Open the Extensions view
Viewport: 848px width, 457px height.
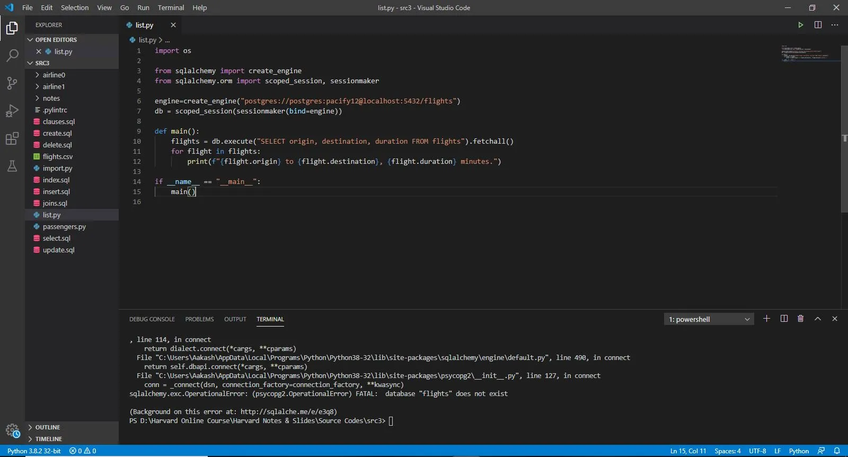[x=12, y=138]
